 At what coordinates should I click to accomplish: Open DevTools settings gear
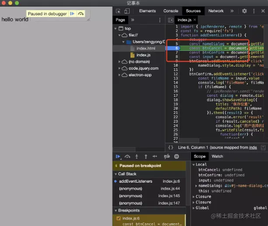pyautogui.click(x=244, y=11)
